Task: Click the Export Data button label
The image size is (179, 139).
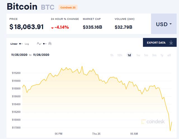Action: pos(156,43)
